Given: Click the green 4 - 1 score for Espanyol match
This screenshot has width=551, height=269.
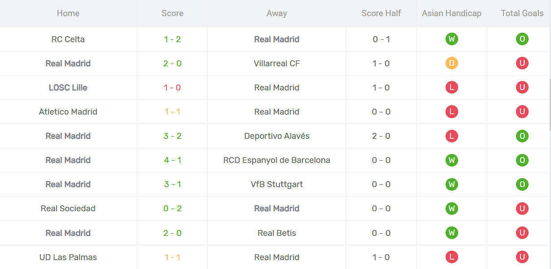Looking at the screenshot, I should tap(172, 160).
